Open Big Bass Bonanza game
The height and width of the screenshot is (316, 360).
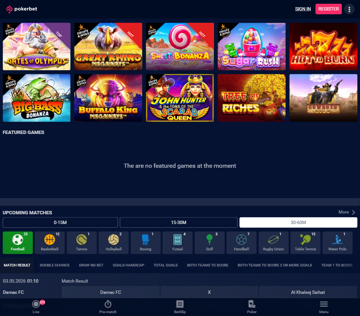[x=37, y=98]
